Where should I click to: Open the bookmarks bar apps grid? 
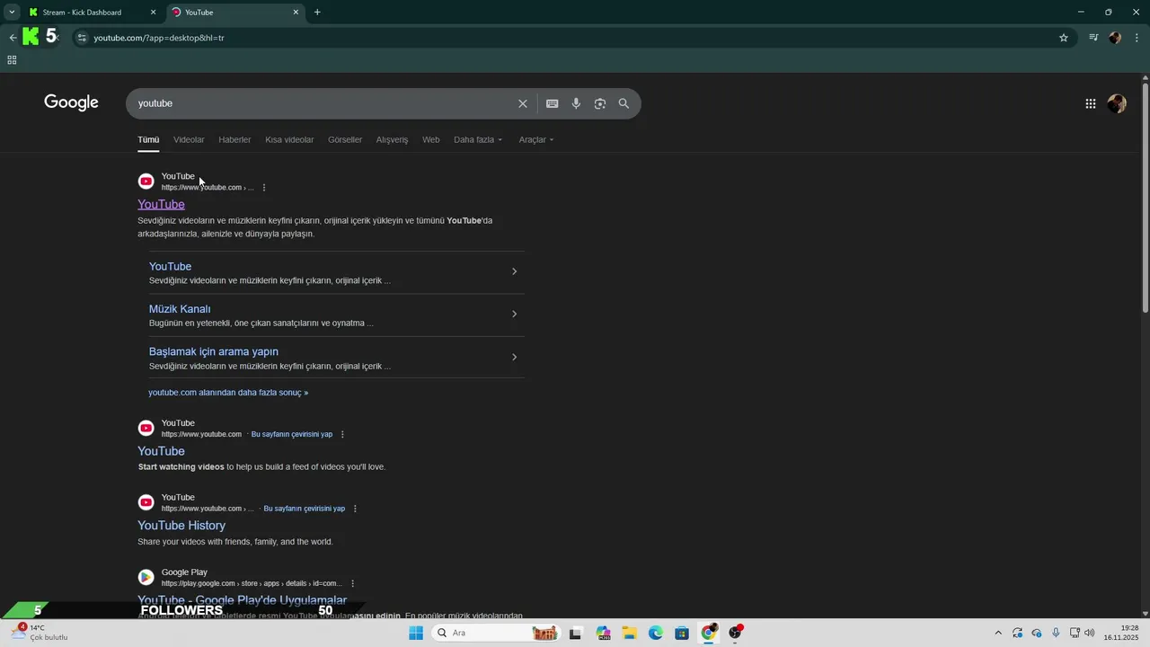pos(12,60)
